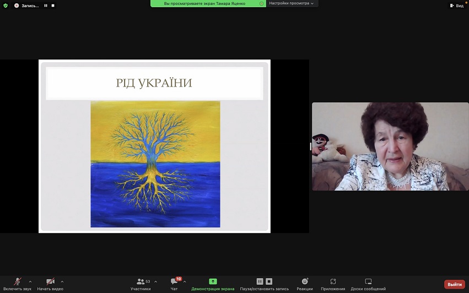Expand video options arrow next to camera

click(62, 281)
